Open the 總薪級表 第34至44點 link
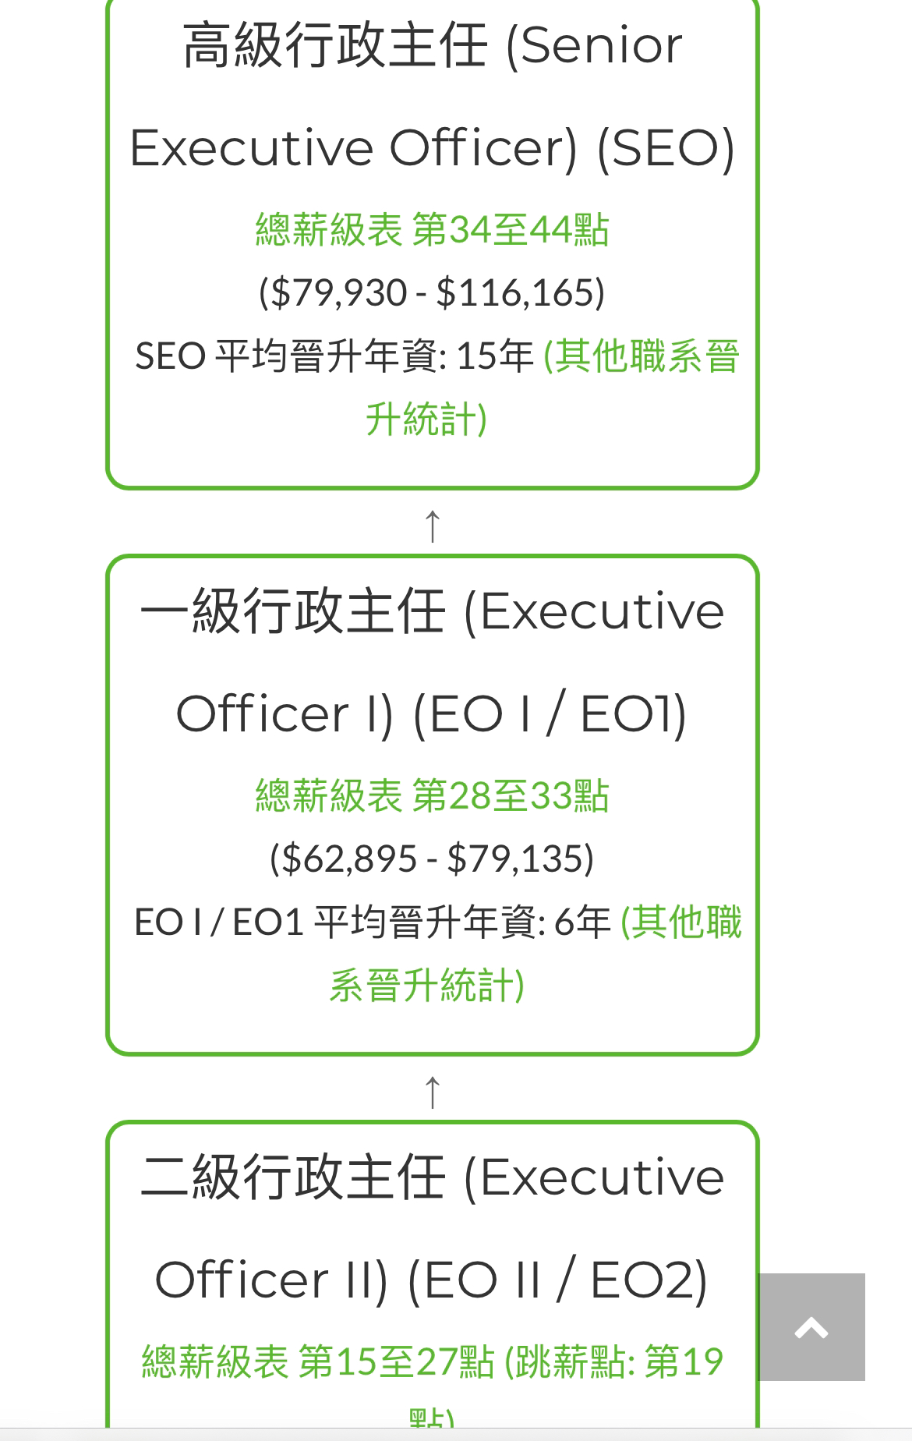Image resolution: width=912 pixels, height=1441 pixels. [432, 230]
